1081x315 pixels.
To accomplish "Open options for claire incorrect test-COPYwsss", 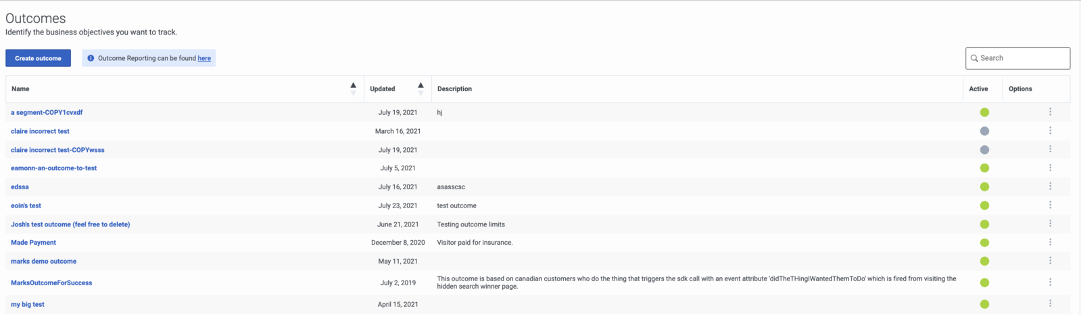I will click(1050, 149).
